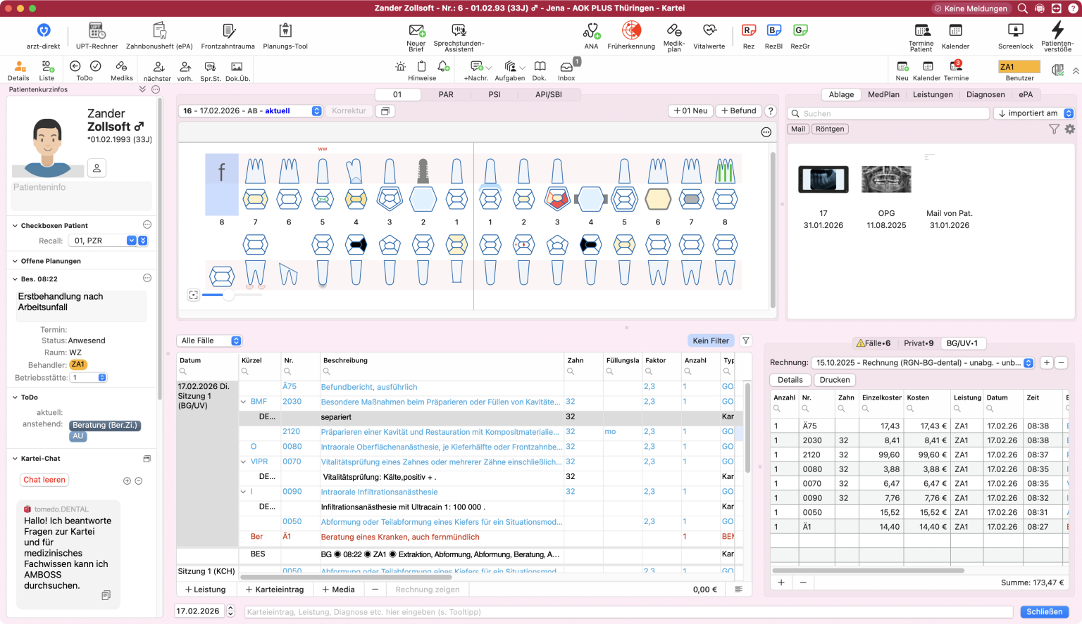Switch to the Leistungen tab

pos(933,94)
